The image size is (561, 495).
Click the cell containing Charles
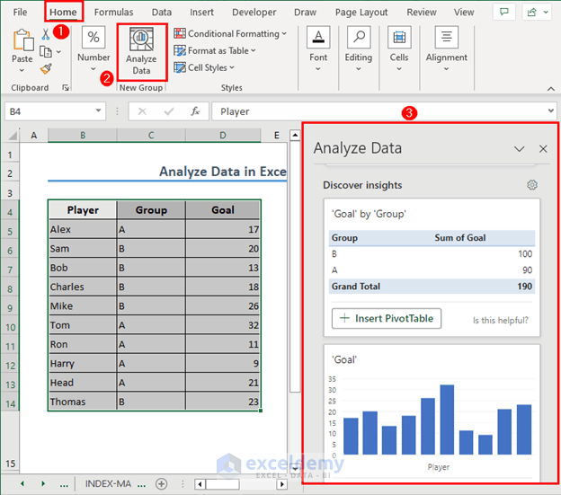click(x=83, y=287)
